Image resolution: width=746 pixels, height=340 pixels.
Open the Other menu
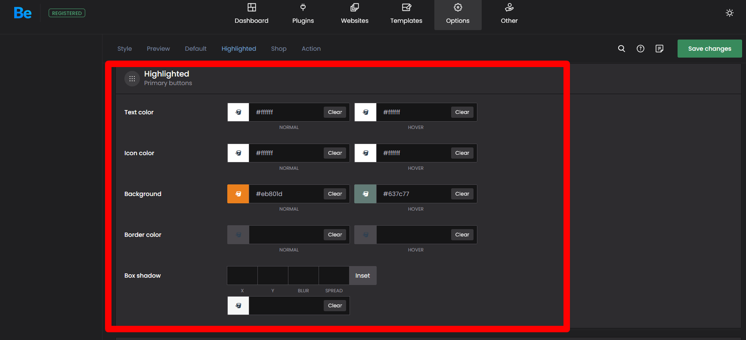point(509,14)
